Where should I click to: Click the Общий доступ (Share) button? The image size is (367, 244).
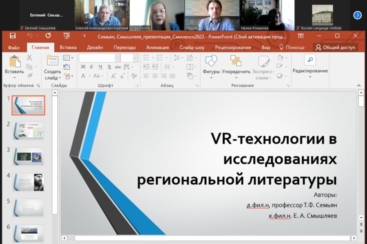tap(335, 47)
